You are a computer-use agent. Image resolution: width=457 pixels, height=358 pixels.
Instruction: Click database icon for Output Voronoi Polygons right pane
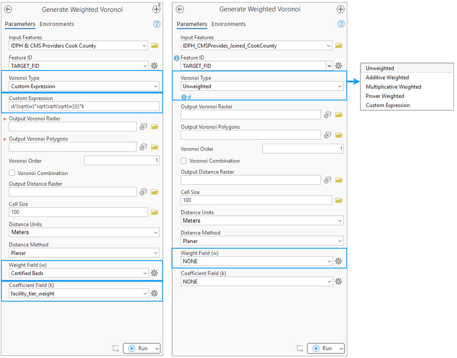(x=327, y=135)
